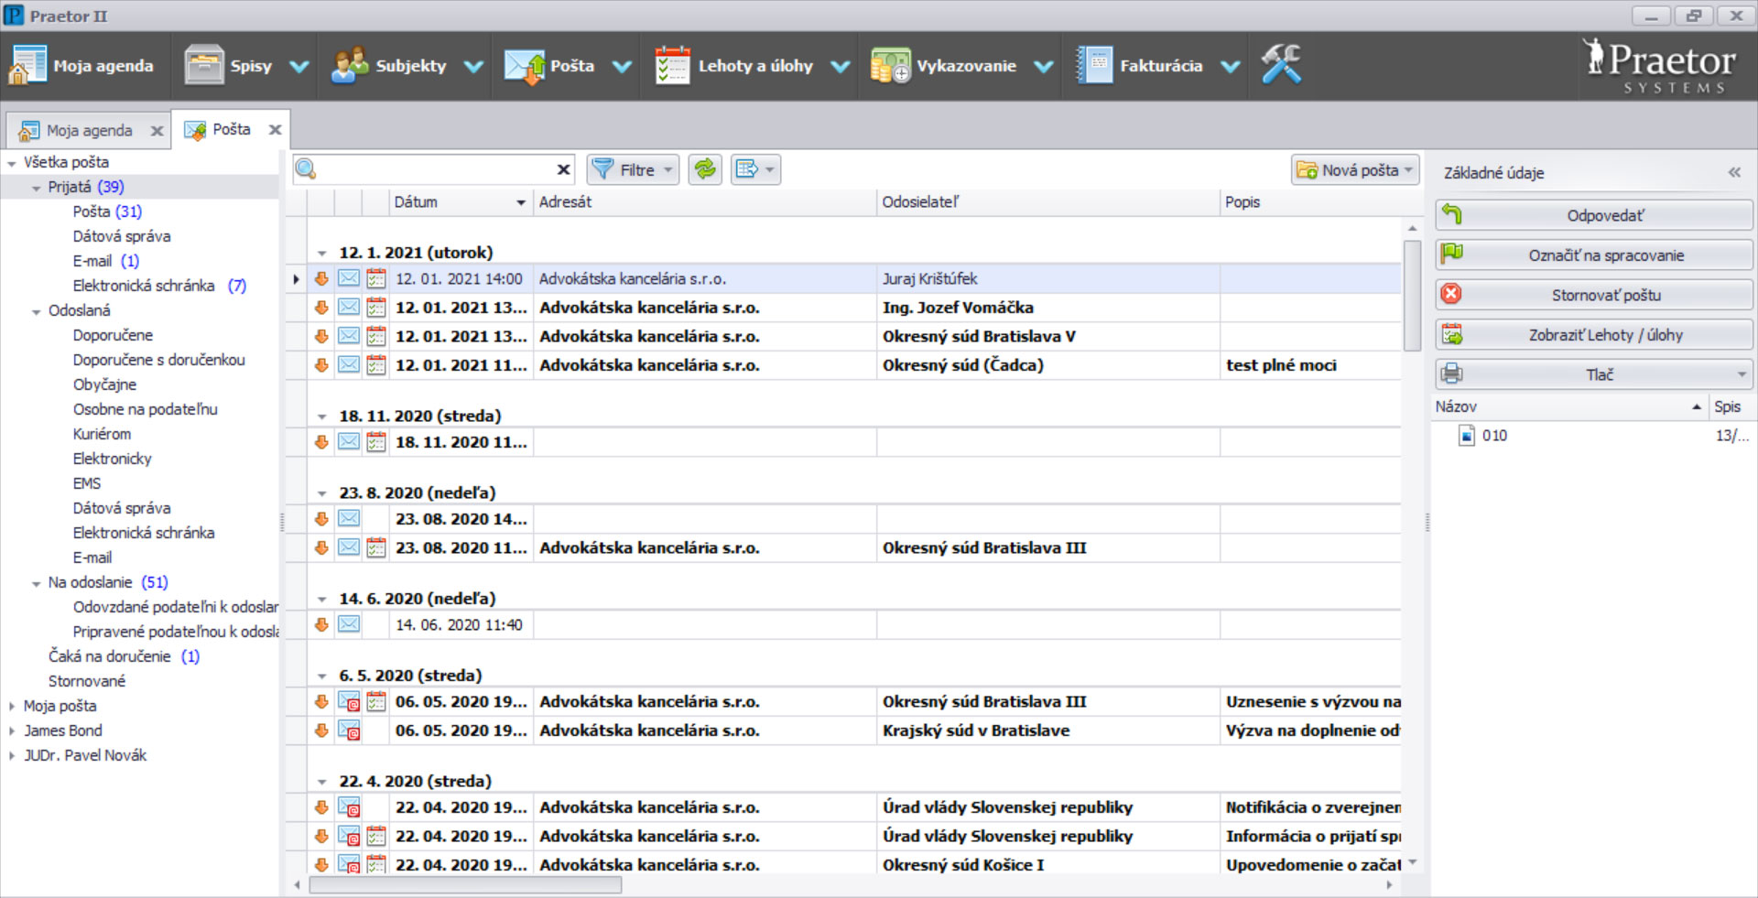Screen dimensions: 1758x898
Task: Click orange arrow icon in Krajský súd row
Action: tap(321, 730)
